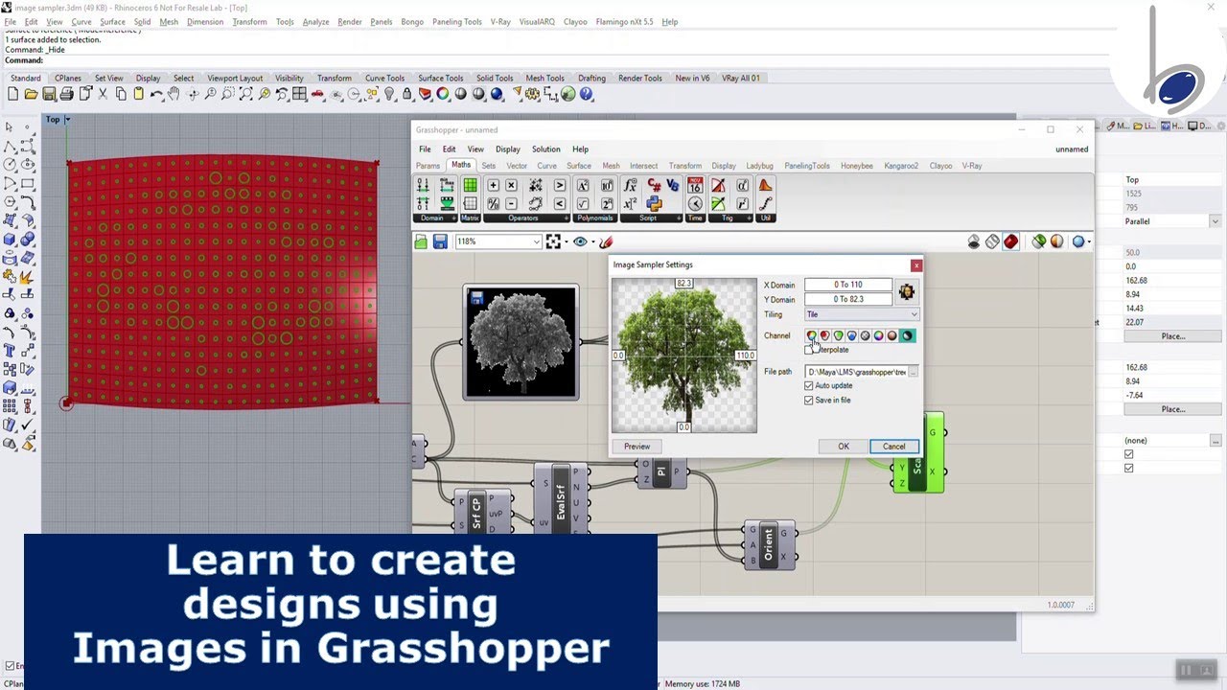Switch to the Kangaroo2 tab
Viewport: 1227px width, 690px height.
pyautogui.click(x=901, y=166)
